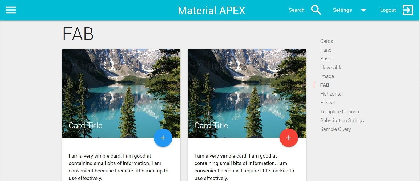Go to the Panel section link
420x181 pixels.
click(x=326, y=50)
